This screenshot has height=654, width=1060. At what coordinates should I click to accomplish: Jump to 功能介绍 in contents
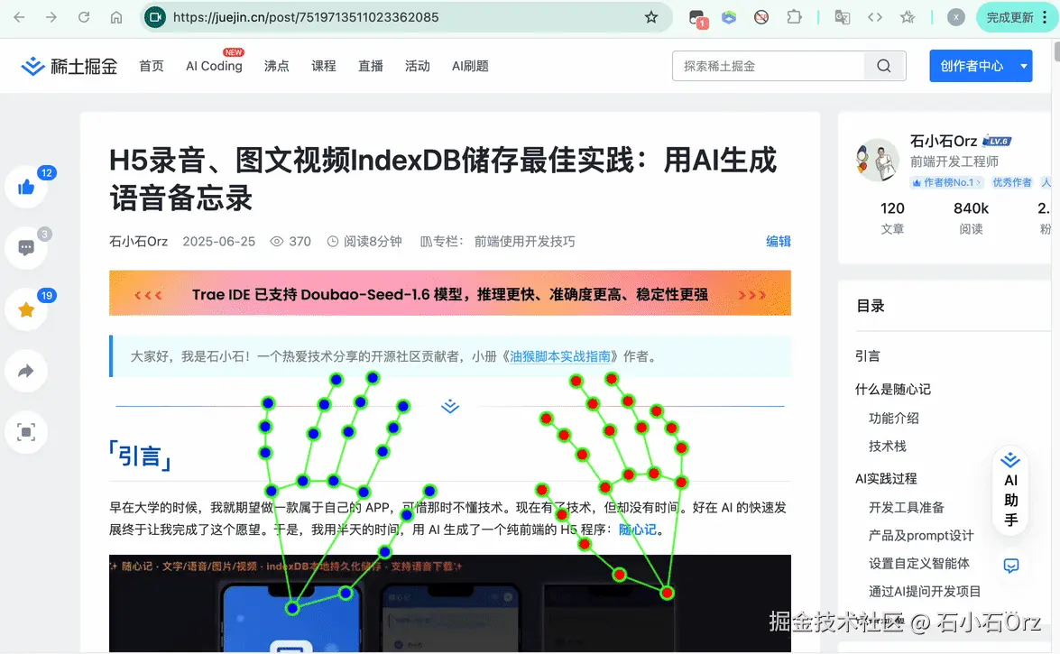[894, 418]
